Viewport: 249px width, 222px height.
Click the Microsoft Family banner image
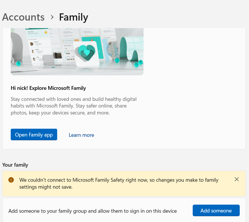point(77,52)
